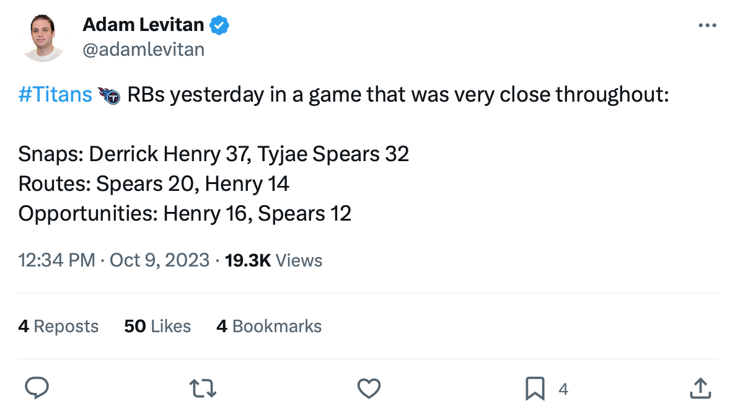Like the tweet with the heart icon
The height and width of the screenshot is (414, 735).
click(x=369, y=388)
